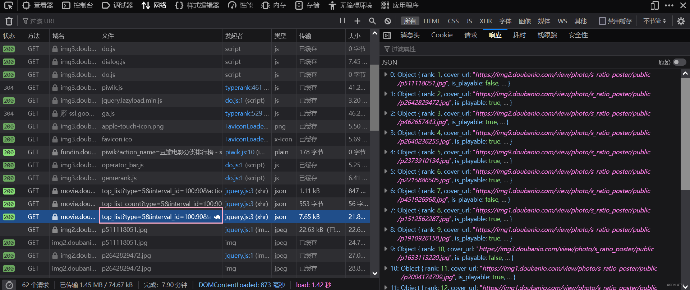Open the Style Editor (样式编辑器) tab

pyautogui.click(x=197, y=5)
